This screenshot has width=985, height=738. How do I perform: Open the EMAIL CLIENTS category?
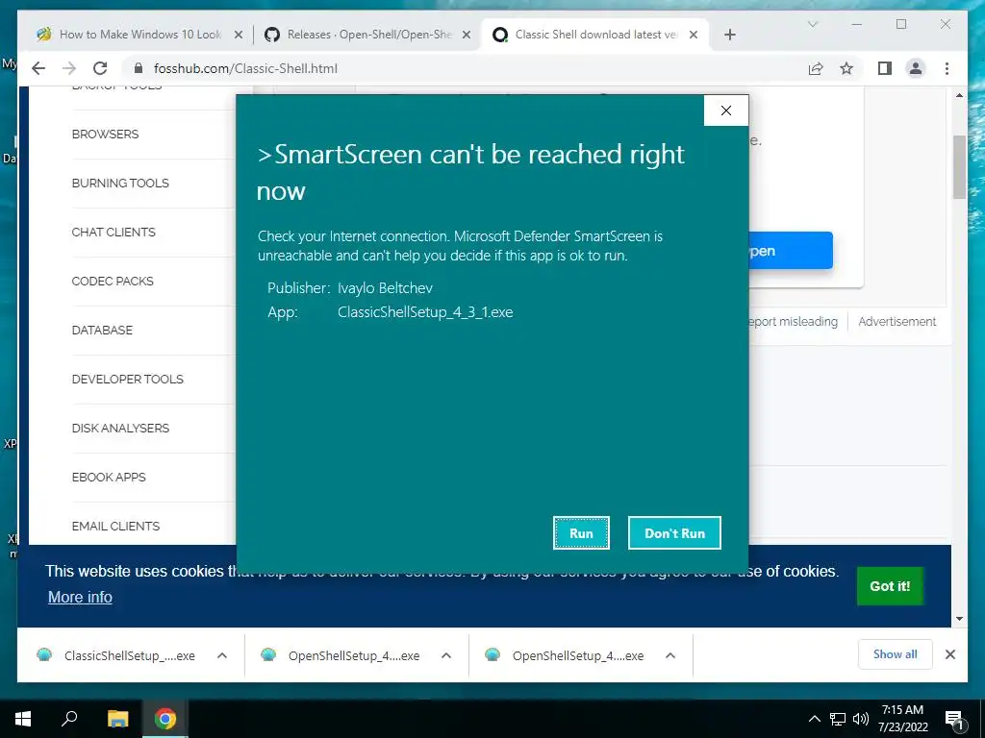[x=115, y=526]
